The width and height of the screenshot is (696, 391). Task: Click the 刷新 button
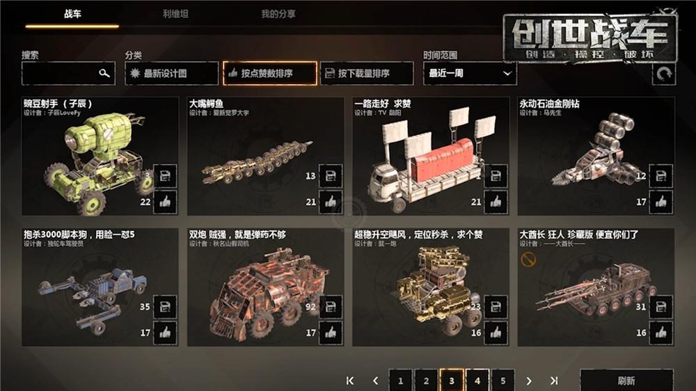tap(626, 381)
